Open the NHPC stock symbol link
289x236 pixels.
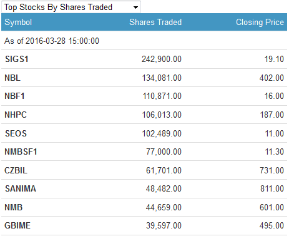click(16, 115)
